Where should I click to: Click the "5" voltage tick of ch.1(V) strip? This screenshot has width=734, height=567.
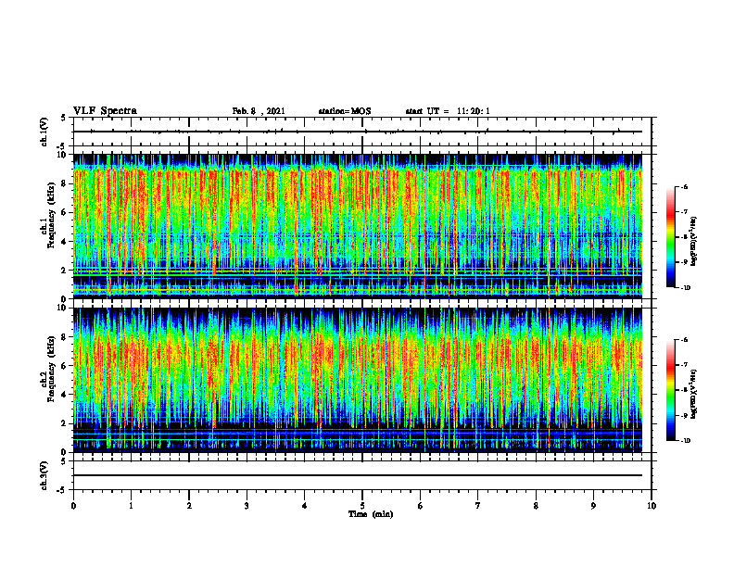(64, 118)
